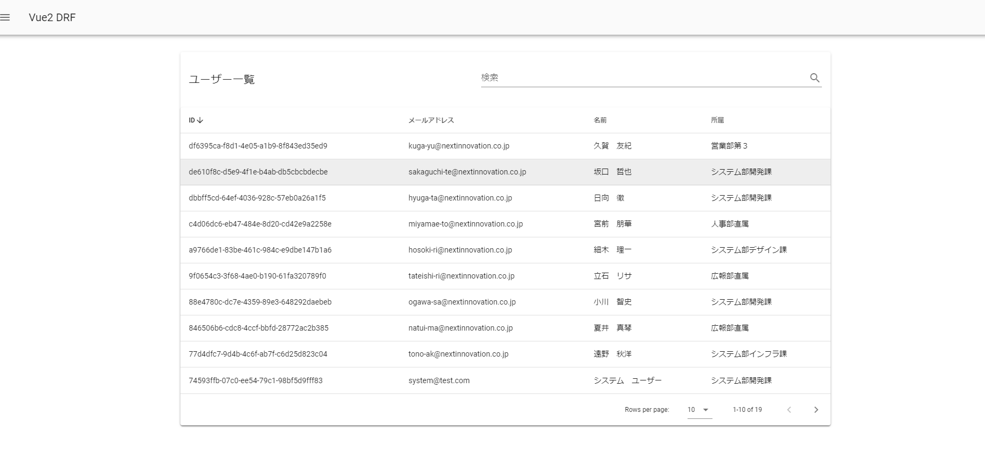Toggle ID column sort arrow
The image size is (985, 465).
[x=200, y=120]
